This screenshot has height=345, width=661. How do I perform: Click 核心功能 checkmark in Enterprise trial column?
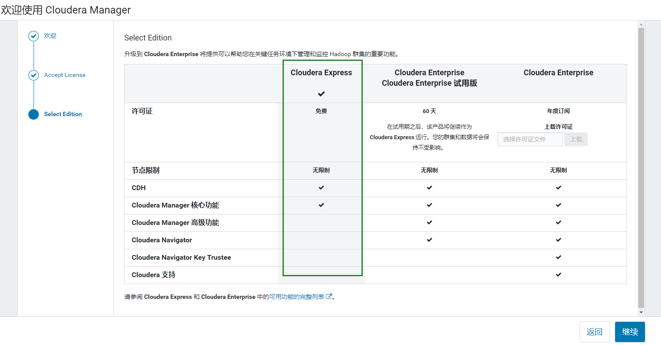[429, 205]
